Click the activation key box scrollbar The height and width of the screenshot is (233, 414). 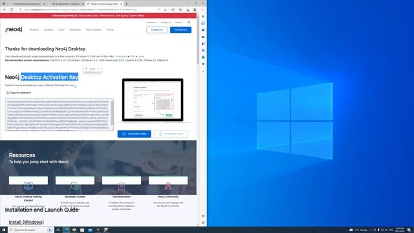[113, 114]
